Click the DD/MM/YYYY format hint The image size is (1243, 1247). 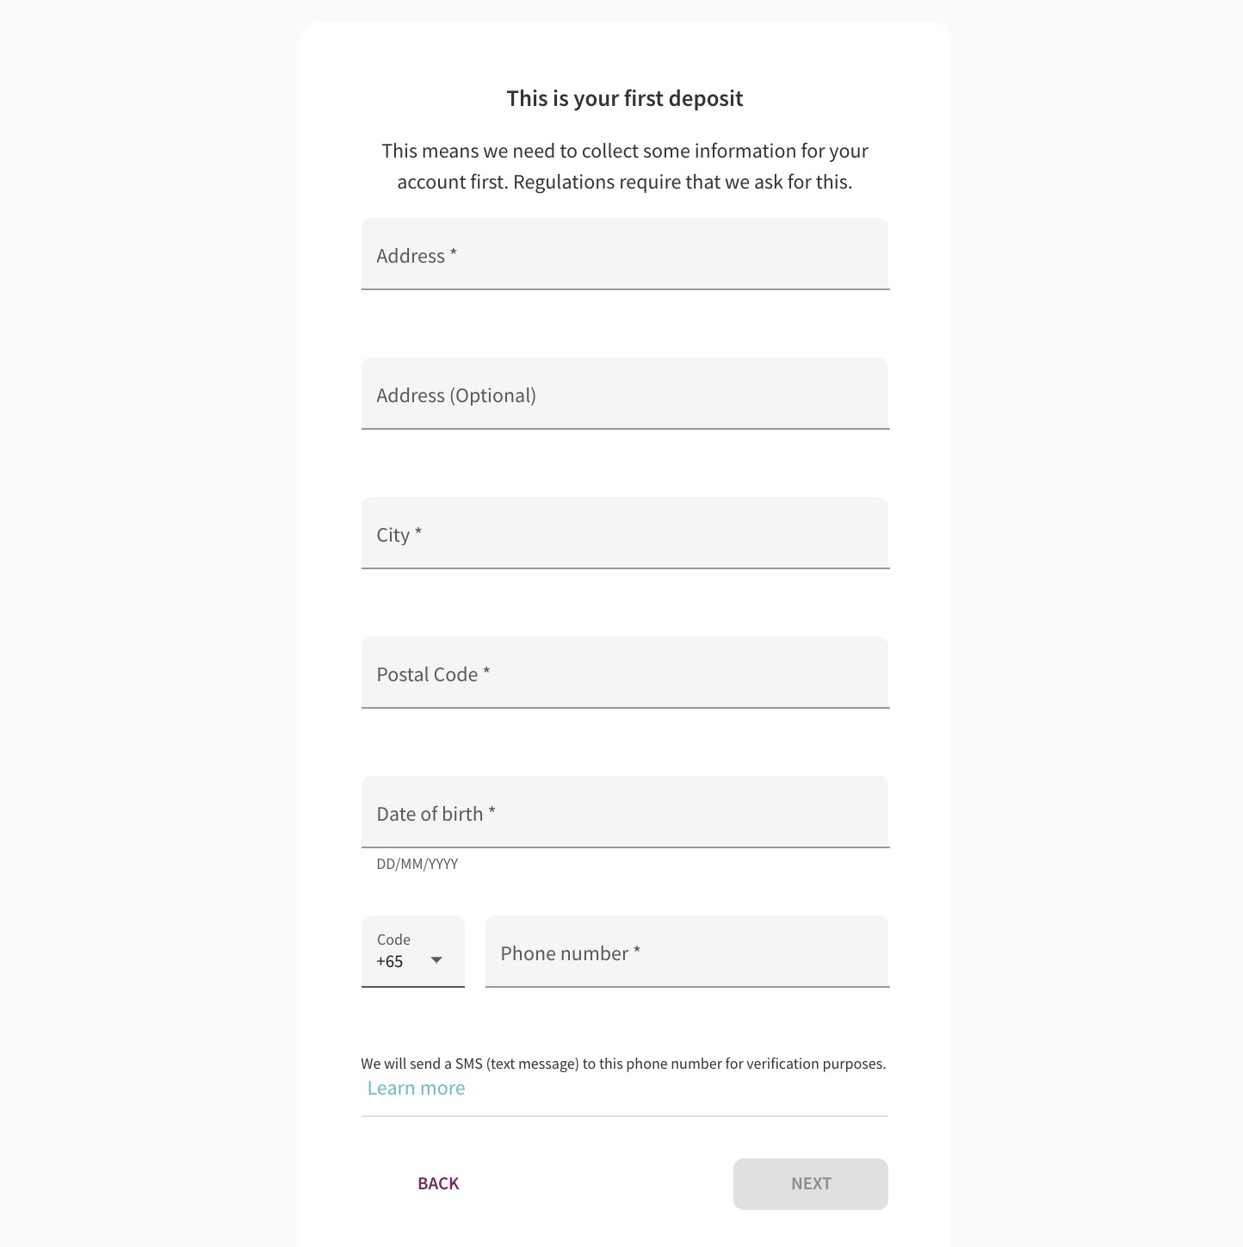[417, 864]
